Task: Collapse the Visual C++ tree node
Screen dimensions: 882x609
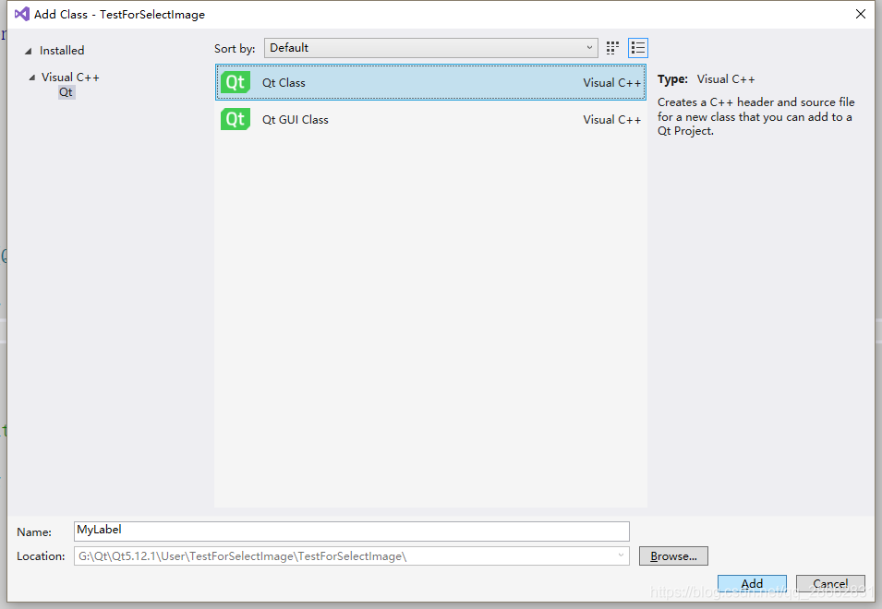Action: (32, 78)
